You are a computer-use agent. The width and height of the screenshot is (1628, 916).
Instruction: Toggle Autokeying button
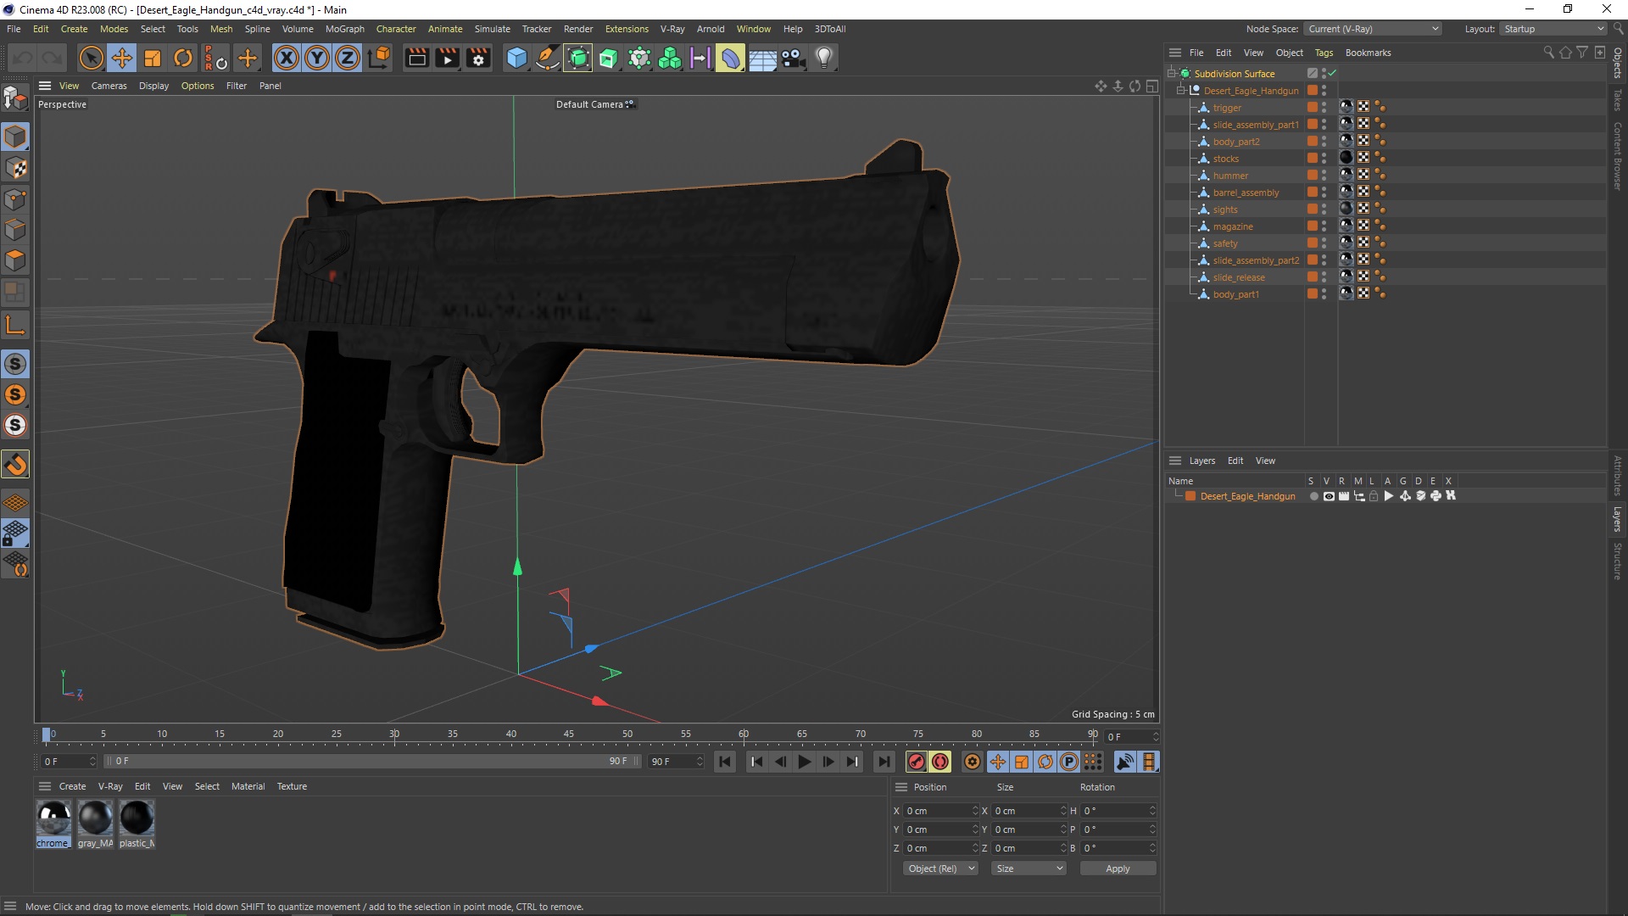pyautogui.click(x=940, y=762)
